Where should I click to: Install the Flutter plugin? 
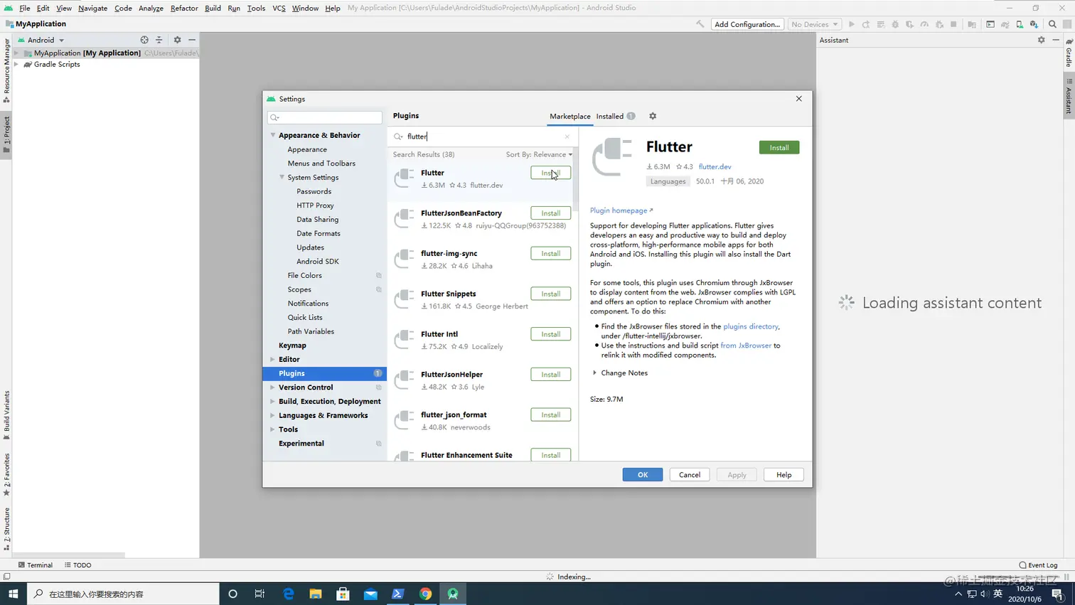779,147
